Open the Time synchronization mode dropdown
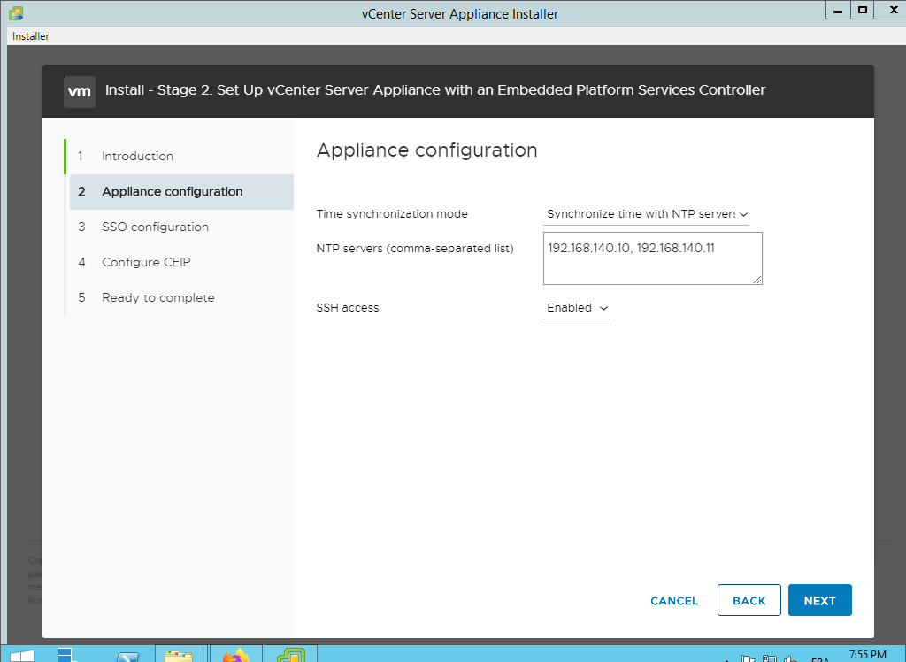 coord(646,214)
